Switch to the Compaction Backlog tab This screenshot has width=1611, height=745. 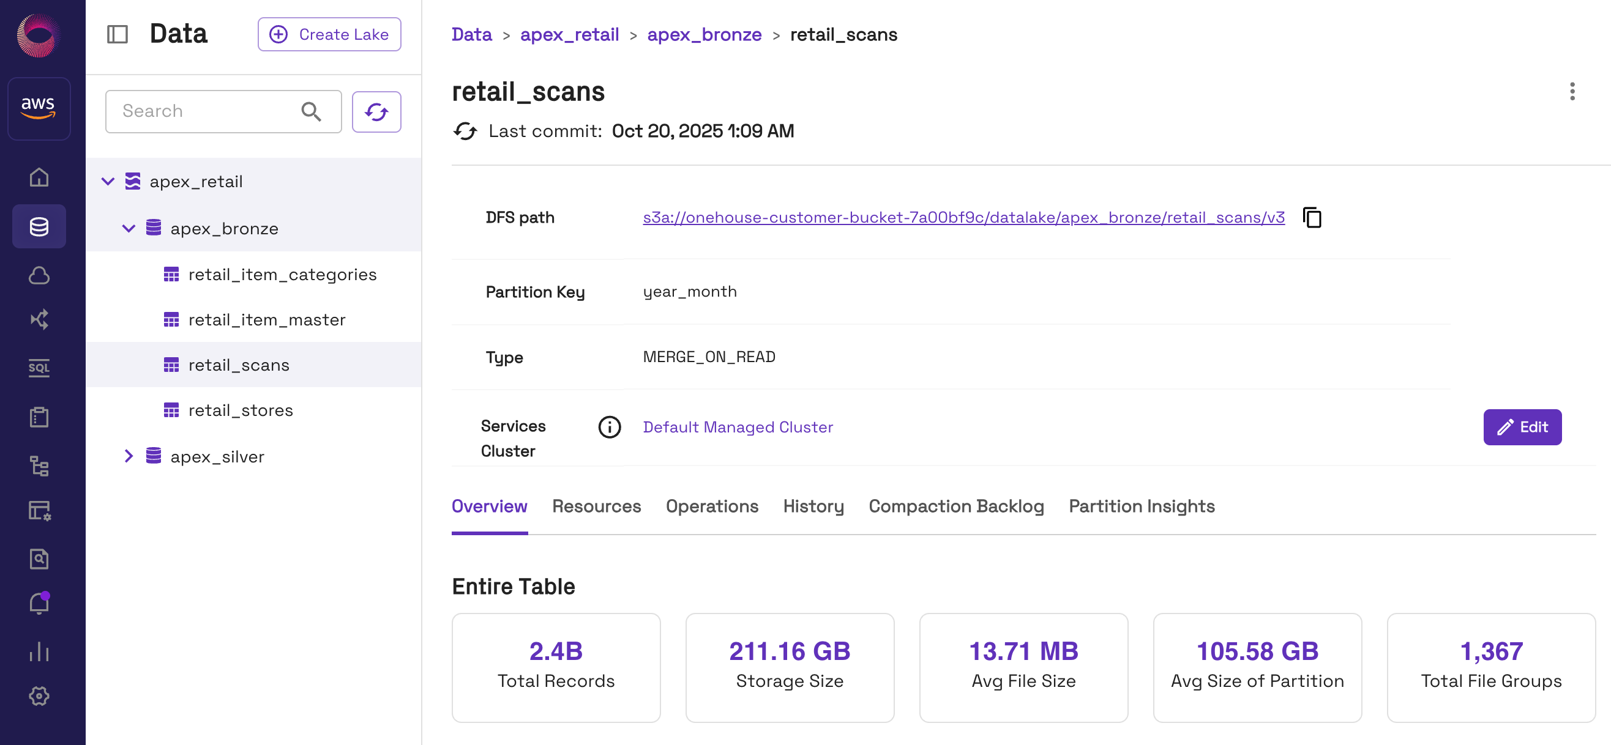coord(955,506)
